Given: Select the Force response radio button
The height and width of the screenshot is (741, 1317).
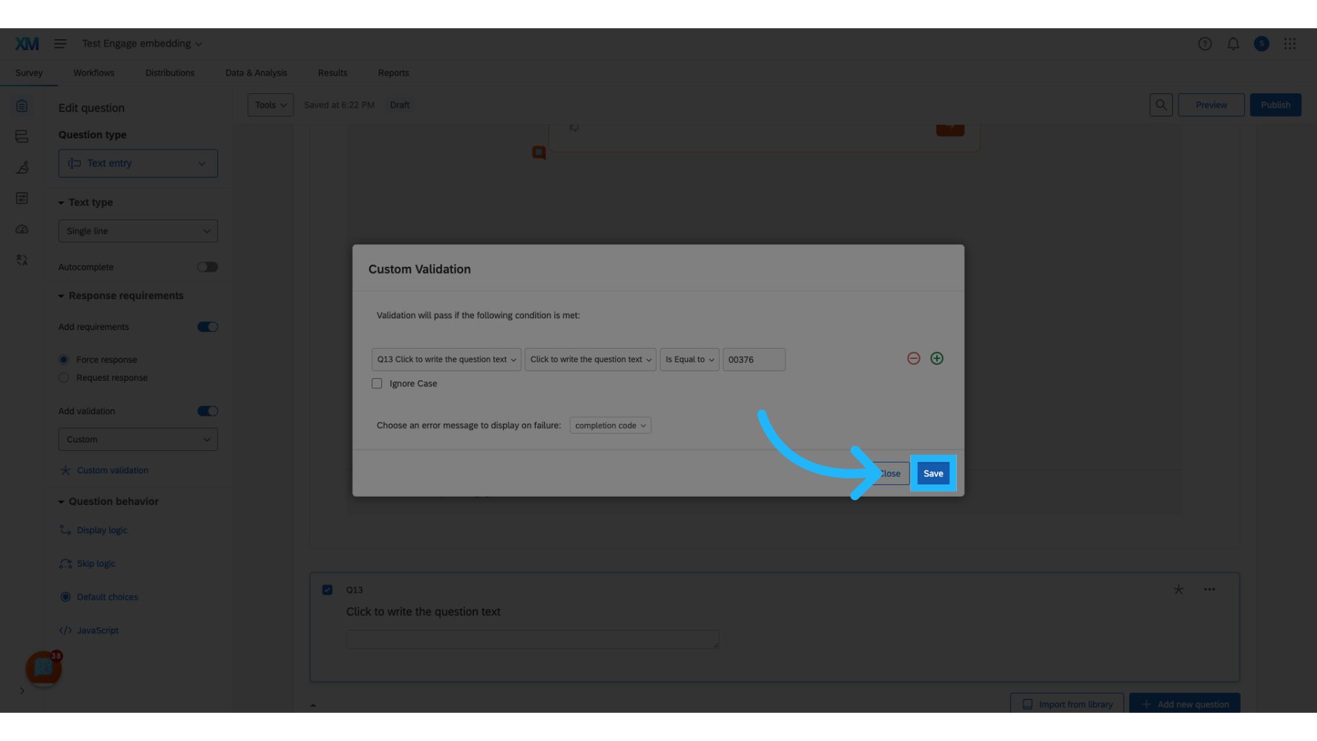Looking at the screenshot, I should tap(64, 360).
